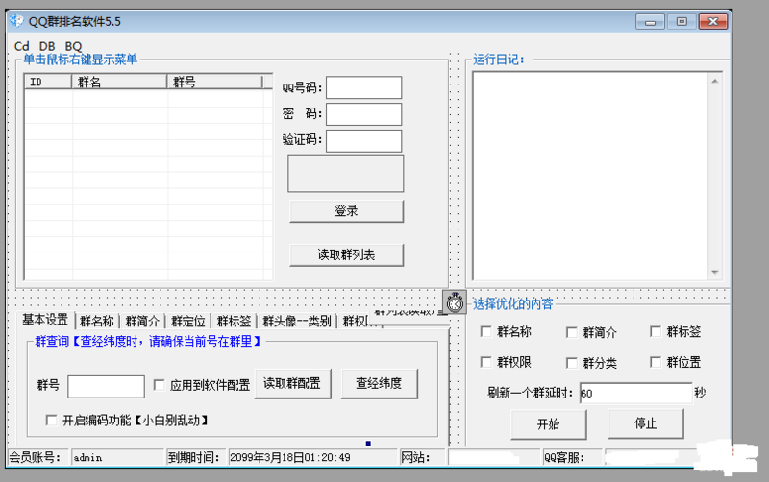Click the 网站 status field
Screen dimensions: 769x482
493,457
